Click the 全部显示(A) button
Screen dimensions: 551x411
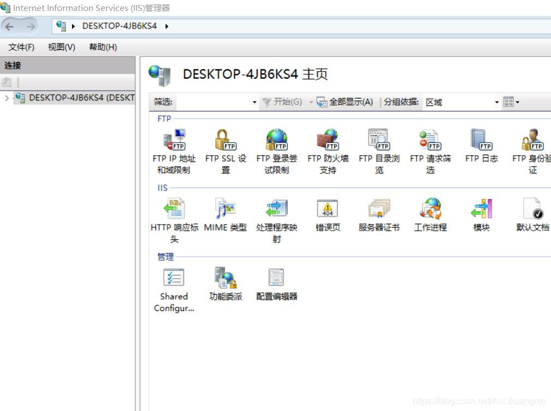tap(345, 102)
